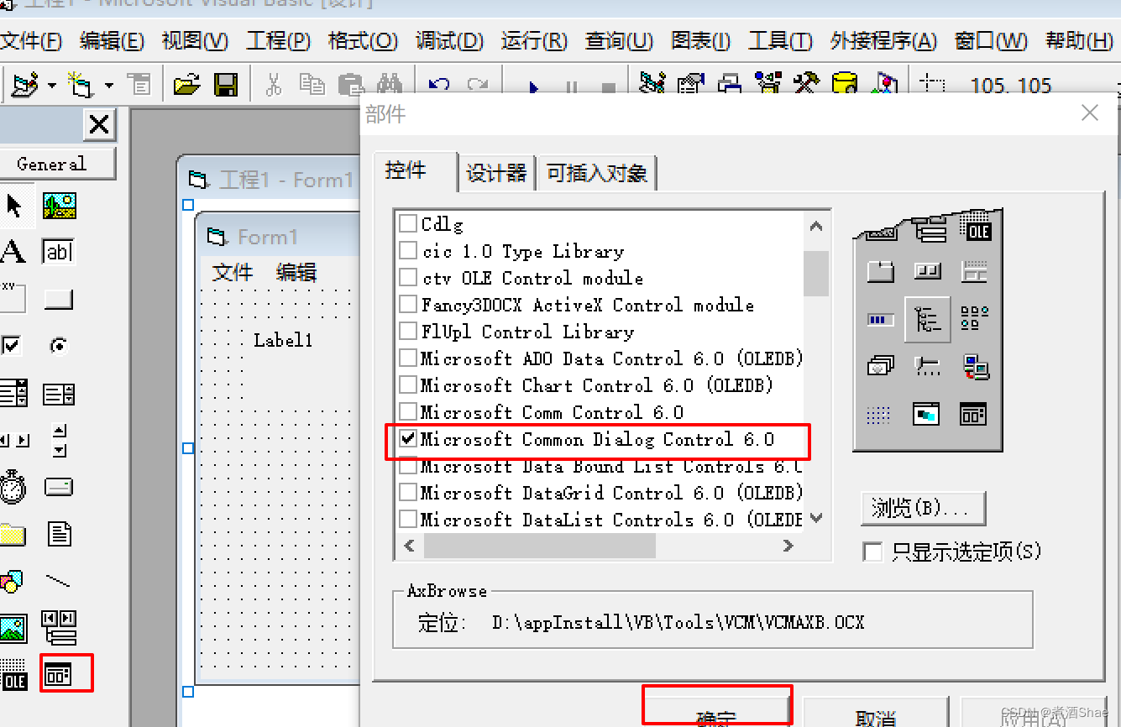
Task: Open the 工程(P) menu
Action: tap(279, 41)
